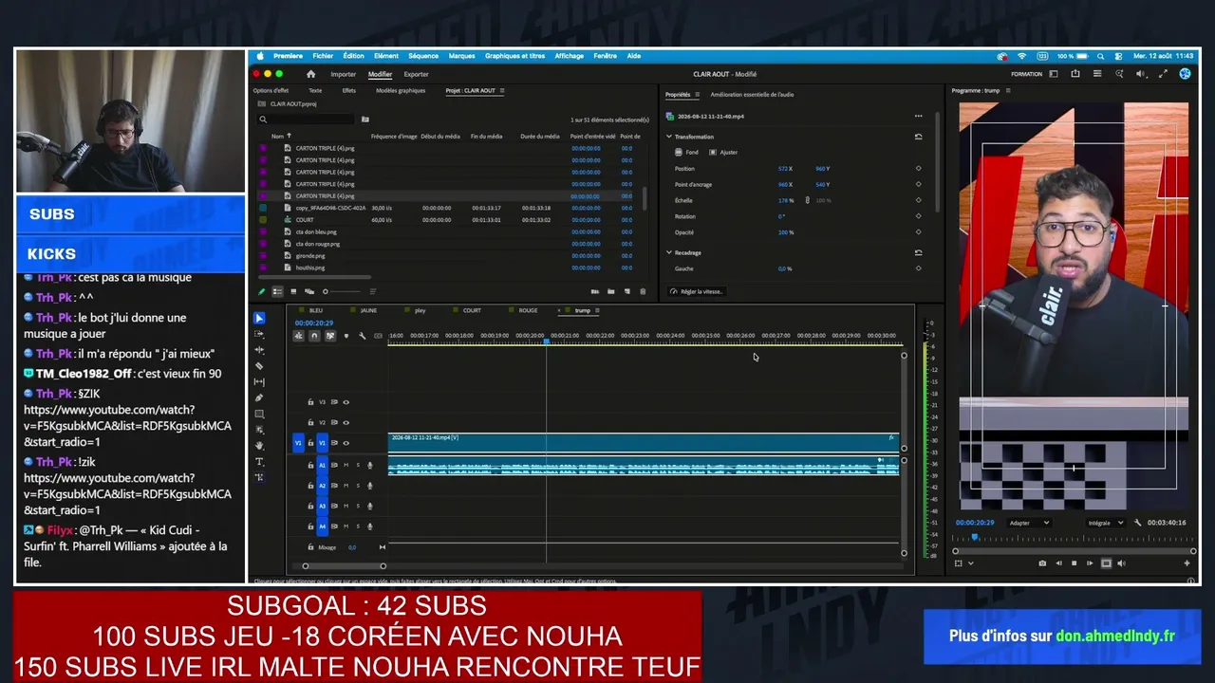Viewport: 1215px width, 683px height.
Task: Mute audio track A1
Action: click(x=346, y=465)
